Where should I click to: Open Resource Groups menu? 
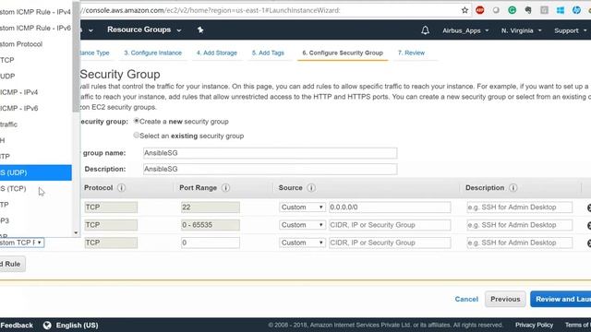coord(144,30)
